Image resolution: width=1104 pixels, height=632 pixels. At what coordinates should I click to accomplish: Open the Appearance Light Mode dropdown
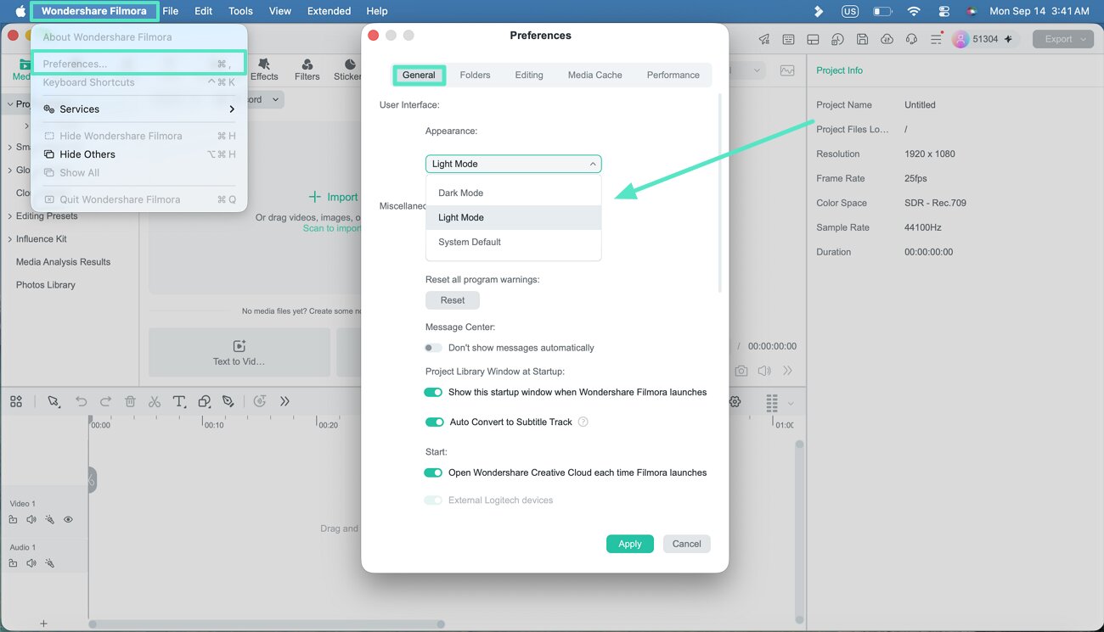point(513,164)
